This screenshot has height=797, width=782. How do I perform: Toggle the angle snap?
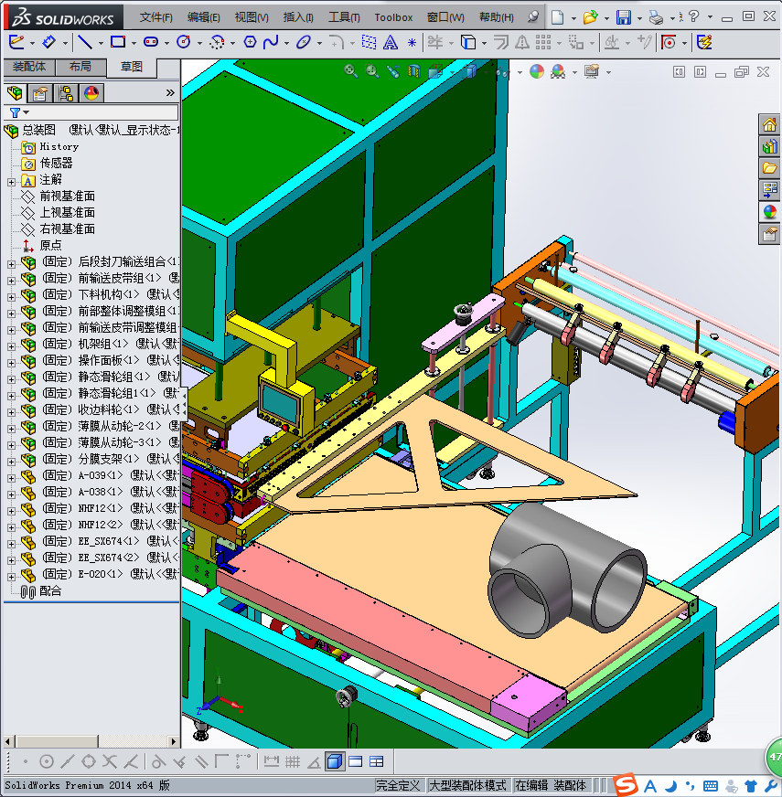pyautogui.click(x=314, y=761)
